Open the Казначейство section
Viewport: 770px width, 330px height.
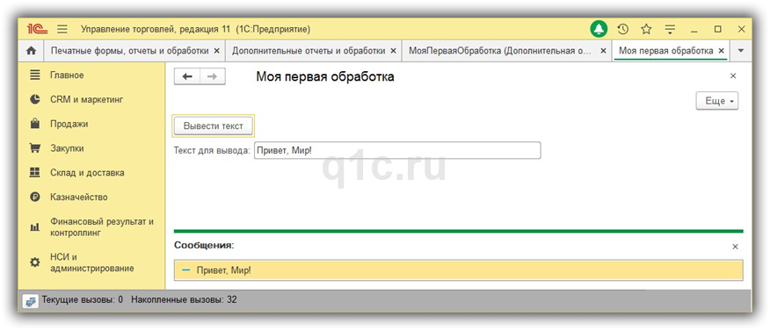(78, 197)
